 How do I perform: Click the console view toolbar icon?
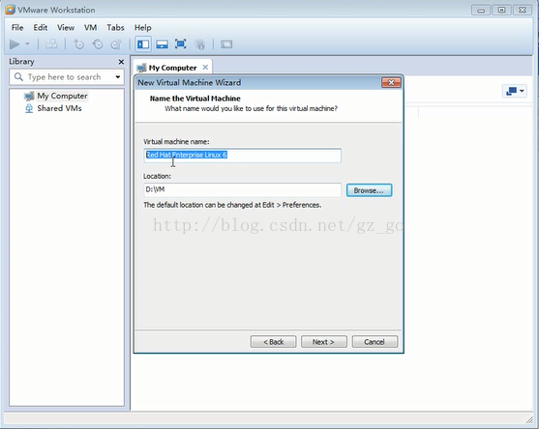click(226, 44)
